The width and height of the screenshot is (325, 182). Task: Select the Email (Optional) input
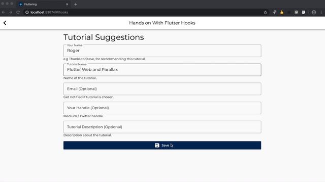[x=162, y=89]
